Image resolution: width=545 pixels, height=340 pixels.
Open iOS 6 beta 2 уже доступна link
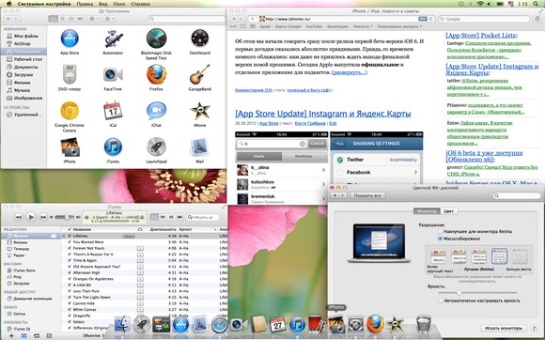484,156
